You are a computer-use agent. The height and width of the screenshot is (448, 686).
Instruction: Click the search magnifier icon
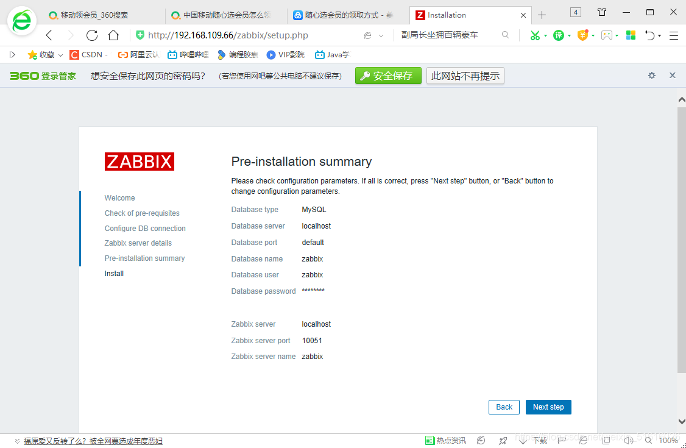click(x=505, y=35)
